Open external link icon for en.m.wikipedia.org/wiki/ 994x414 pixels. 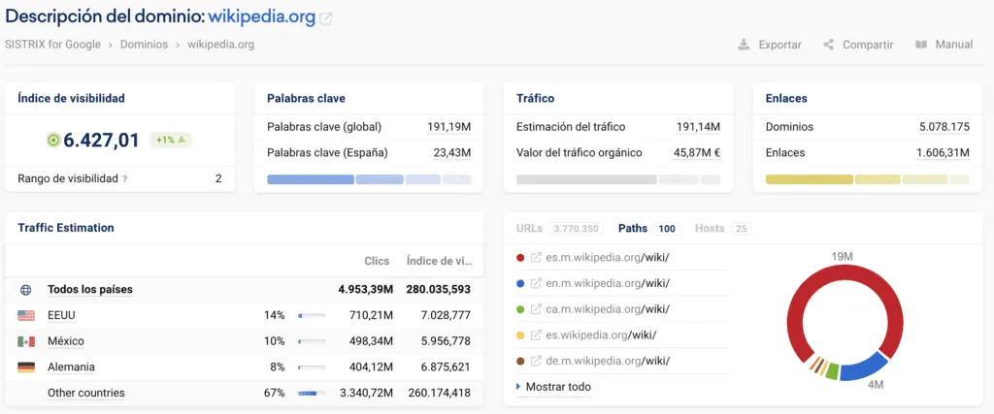tap(536, 284)
